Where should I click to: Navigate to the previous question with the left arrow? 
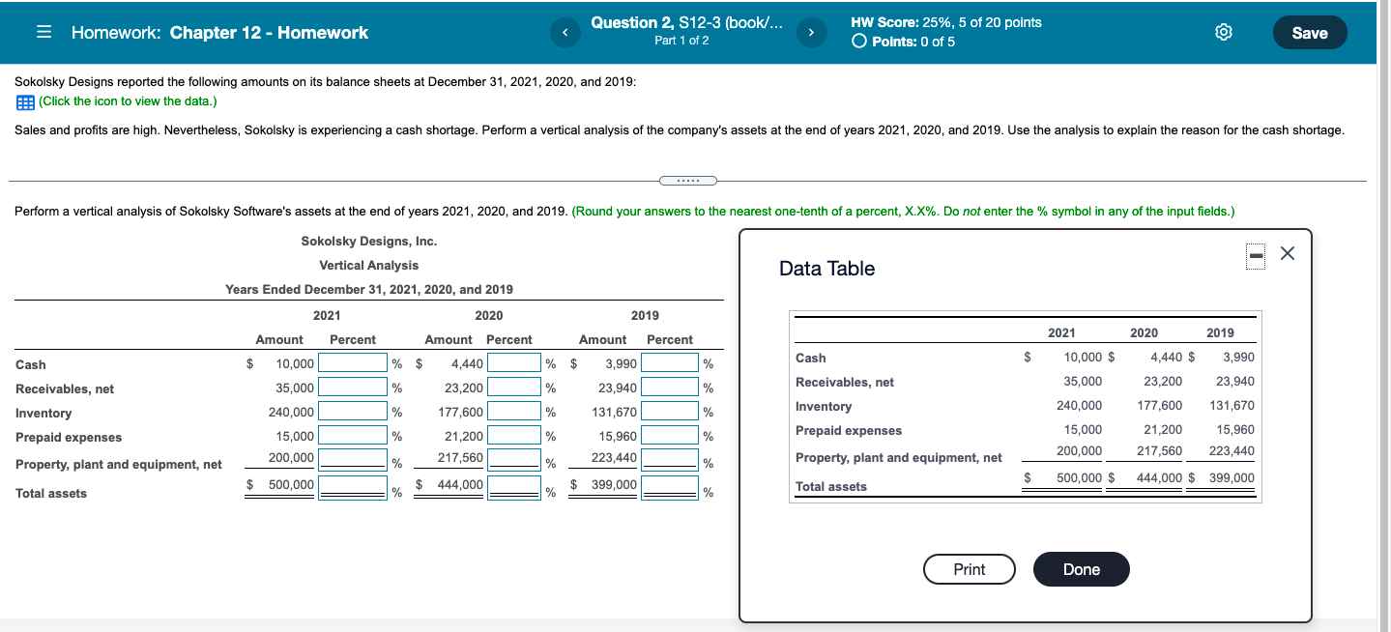point(565,32)
